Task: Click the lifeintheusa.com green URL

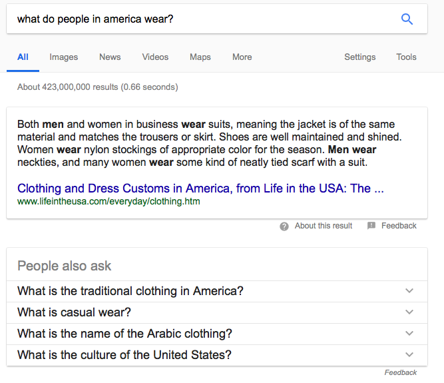Action: click(109, 201)
